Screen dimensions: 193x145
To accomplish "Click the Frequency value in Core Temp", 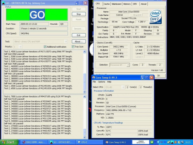I will tap(129, 110).
